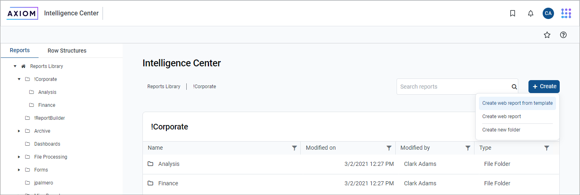Filter the Name column
This screenshot has height=195, width=580.
pyautogui.click(x=295, y=148)
